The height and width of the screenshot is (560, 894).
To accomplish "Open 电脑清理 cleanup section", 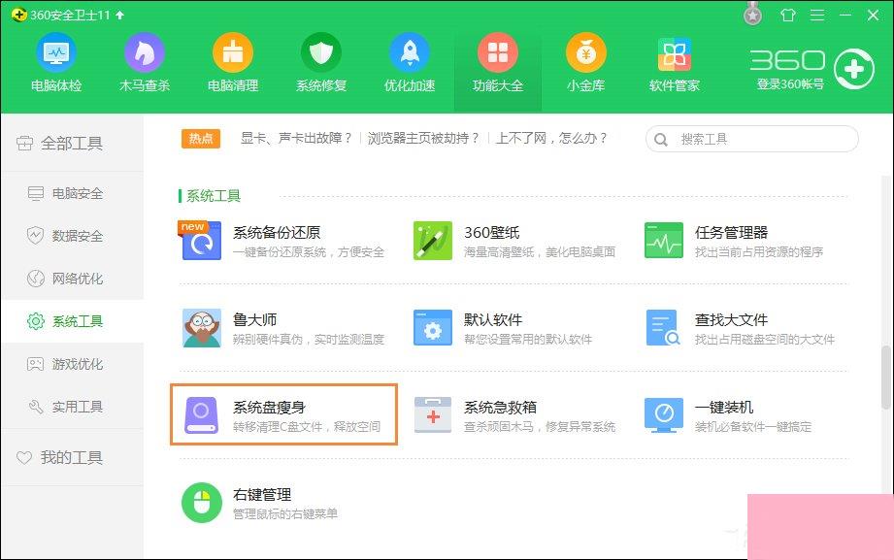I will click(x=233, y=63).
